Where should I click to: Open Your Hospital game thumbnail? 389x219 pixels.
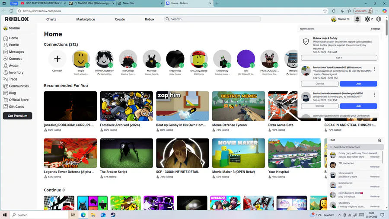(294, 153)
